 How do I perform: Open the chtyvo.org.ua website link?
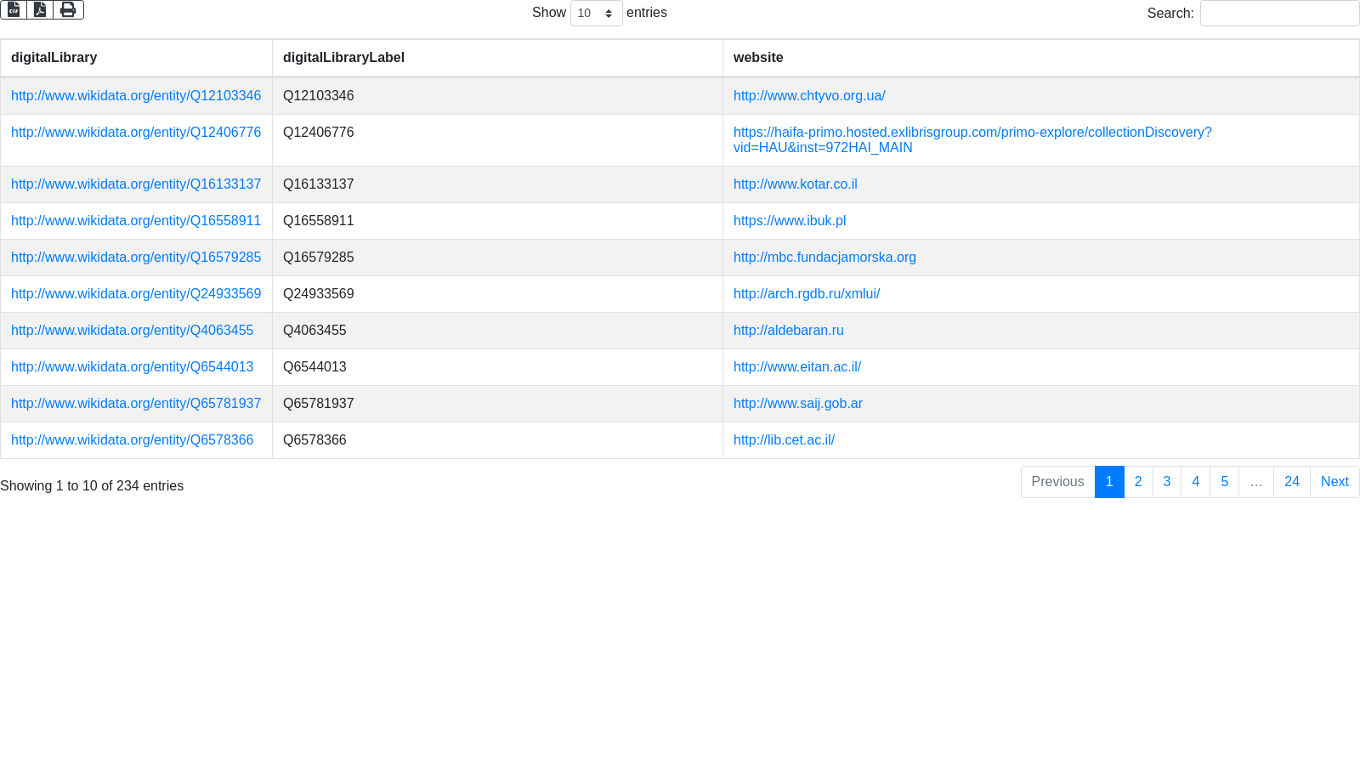[809, 96]
